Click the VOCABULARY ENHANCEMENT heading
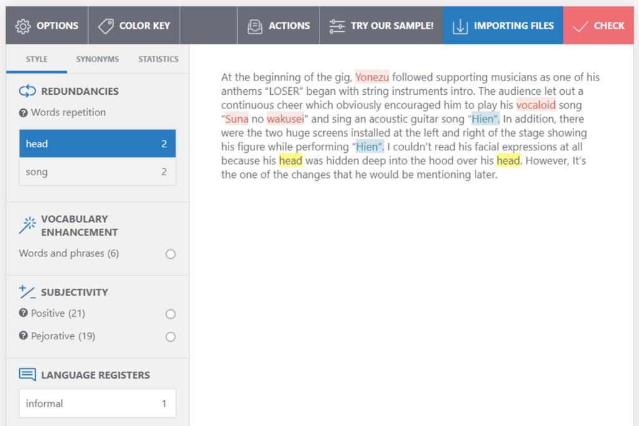 tap(79, 226)
